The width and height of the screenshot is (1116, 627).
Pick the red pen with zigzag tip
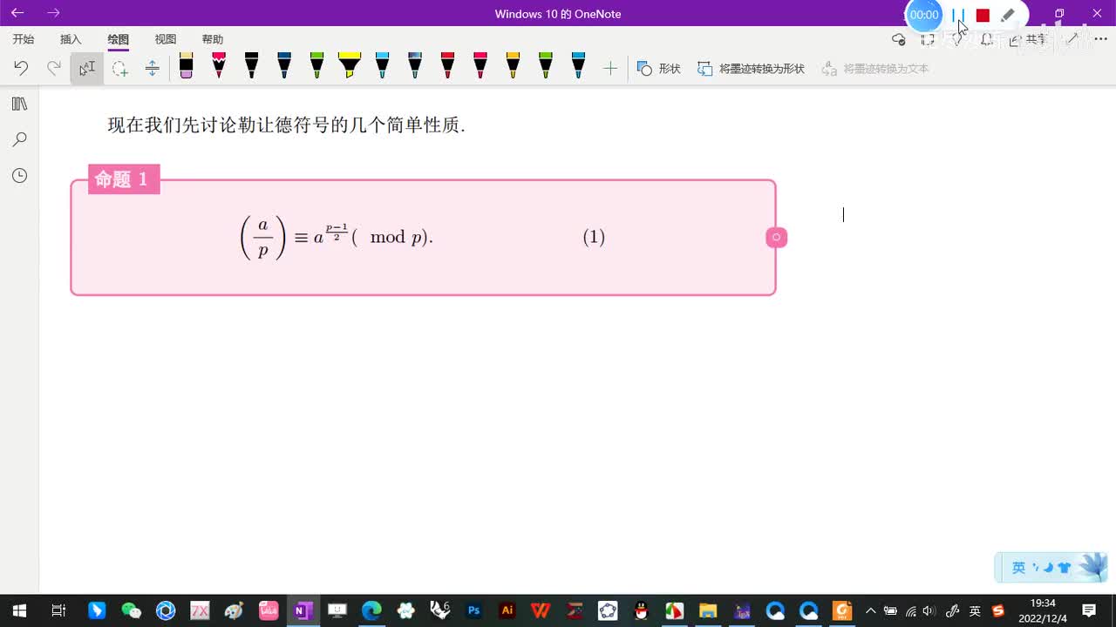tap(219, 66)
